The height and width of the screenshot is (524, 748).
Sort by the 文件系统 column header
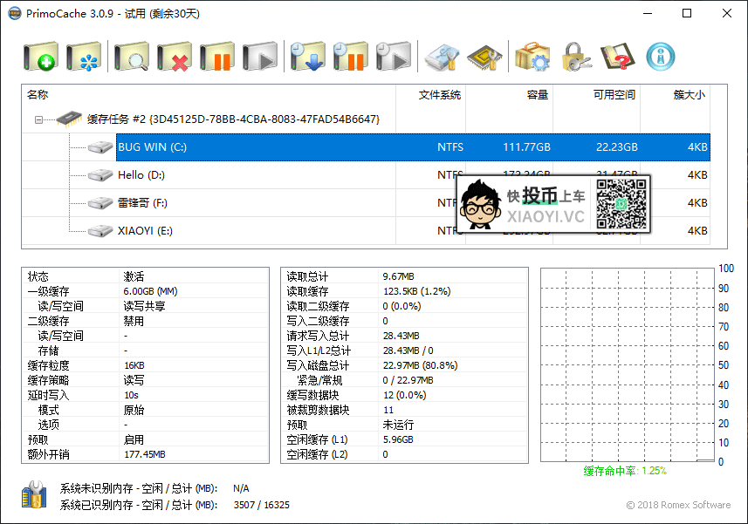click(x=439, y=95)
